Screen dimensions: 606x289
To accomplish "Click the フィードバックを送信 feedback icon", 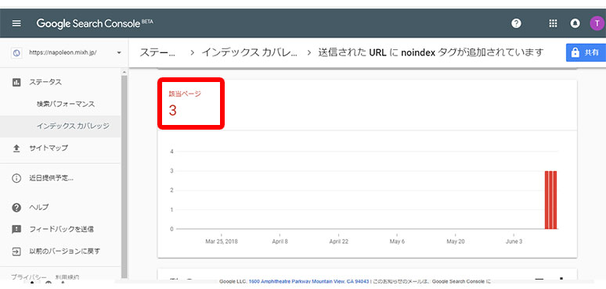I will (16, 230).
